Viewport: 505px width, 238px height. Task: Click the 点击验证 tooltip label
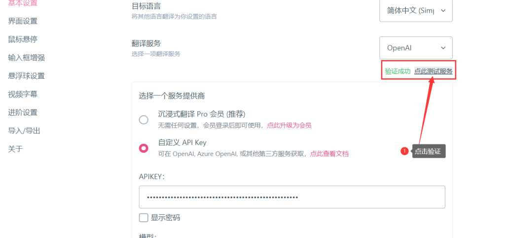(429, 151)
